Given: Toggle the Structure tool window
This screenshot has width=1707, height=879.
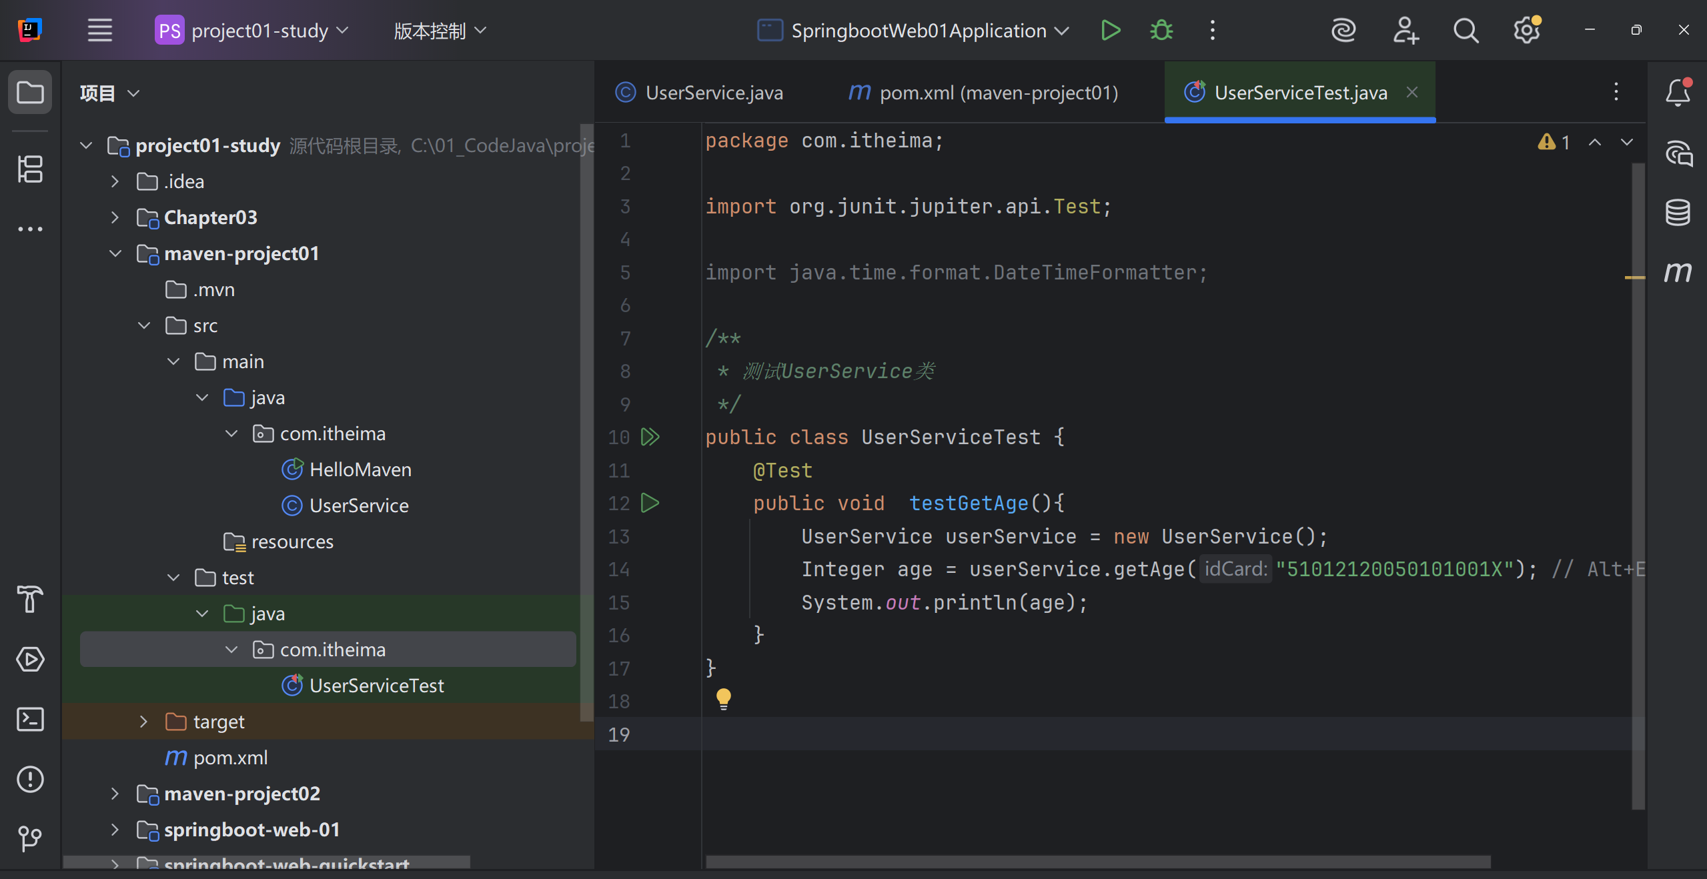Looking at the screenshot, I should pos(30,169).
